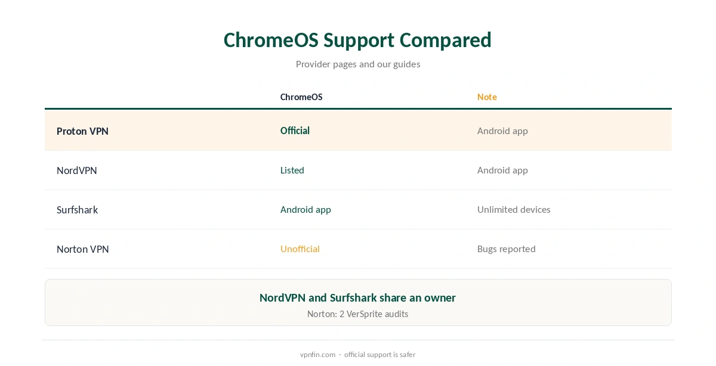Click 'Unofficial' status for Norton VPN
This screenshot has width=716, height=366.
point(300,249)
